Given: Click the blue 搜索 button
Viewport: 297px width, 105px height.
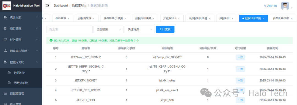Looking at the screenshot, I should point(165,29).
